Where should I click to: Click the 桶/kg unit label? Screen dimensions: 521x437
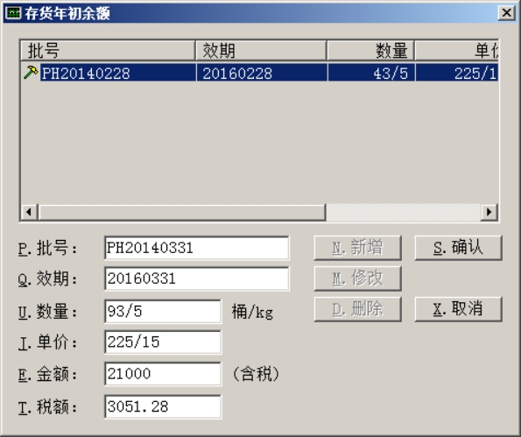pyautogui.click(x=252, y=312)
